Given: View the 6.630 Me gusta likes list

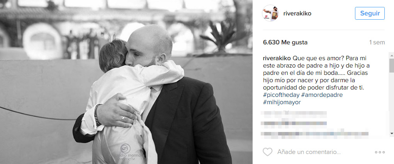Looking at the screenshot, I should (x=285, y=42).
